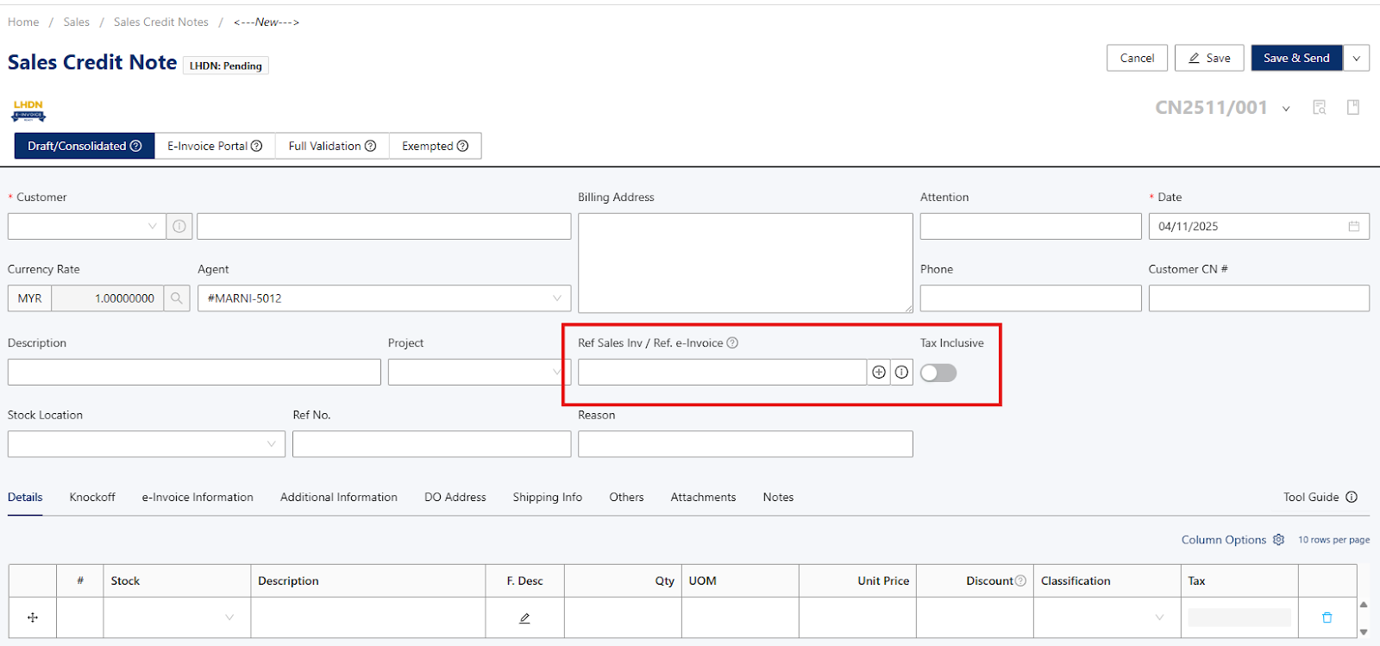The width and height of the screenshot is (1380, 646).
Task: Click the info icon beside Ref Sales Inv field
Action: (901, 373)
